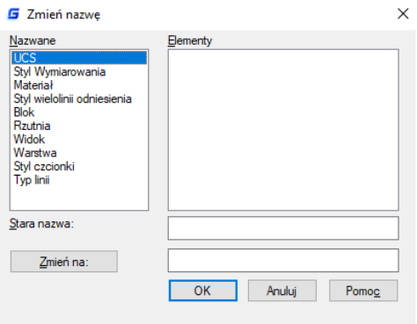417x324 pixels.
Task: Click inside the empty Elementy list box
Action: (x=283, y=130)
